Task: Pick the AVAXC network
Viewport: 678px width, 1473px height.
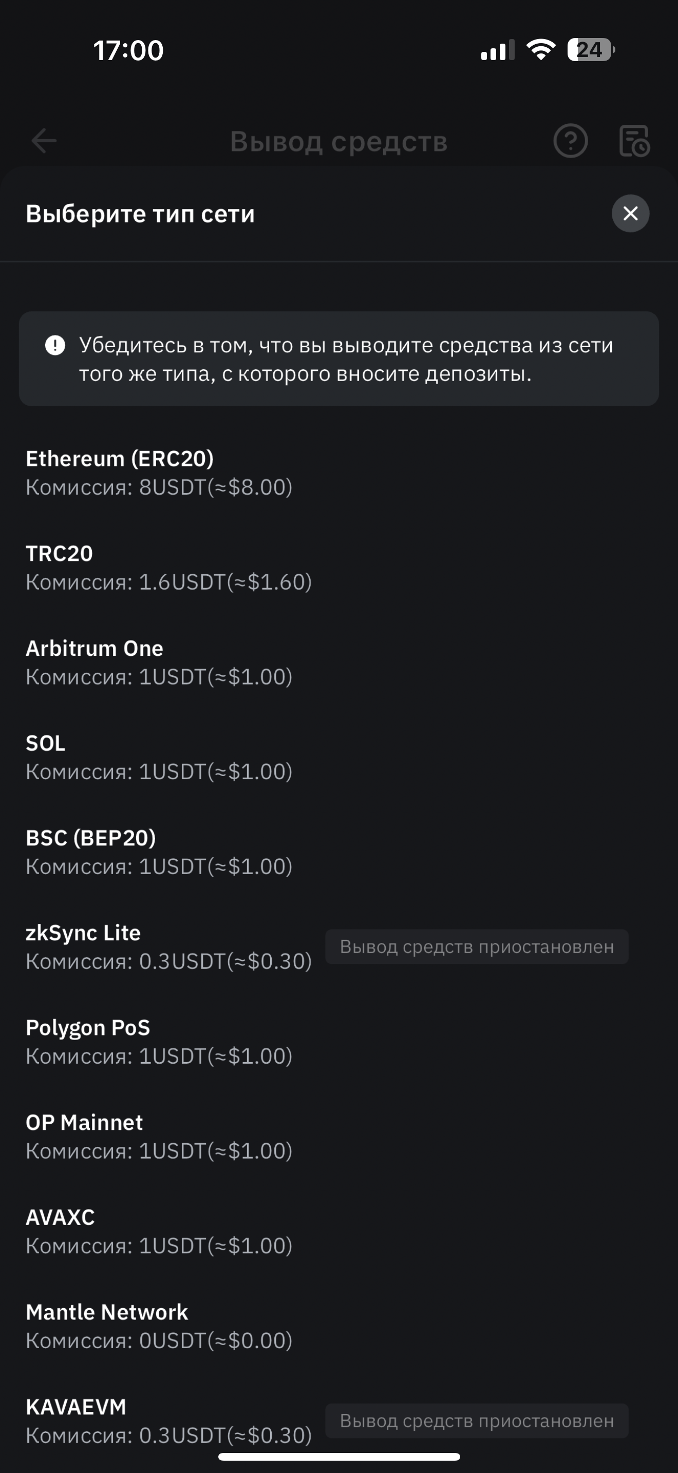Action: point(159,1231)
